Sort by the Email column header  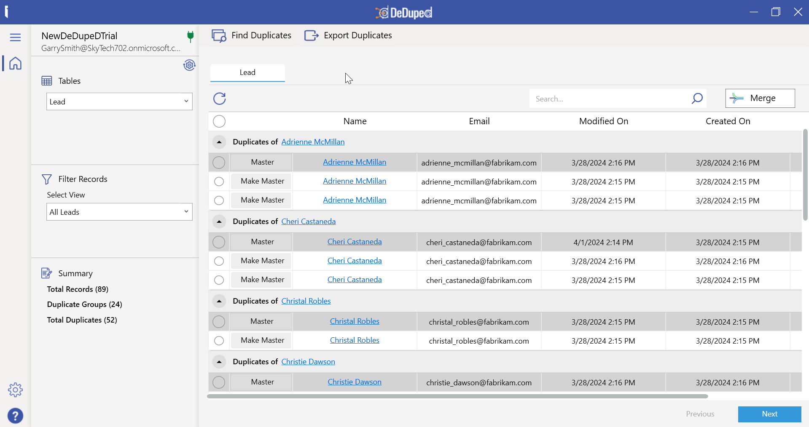pyautogui.click(x=479, y=121)
